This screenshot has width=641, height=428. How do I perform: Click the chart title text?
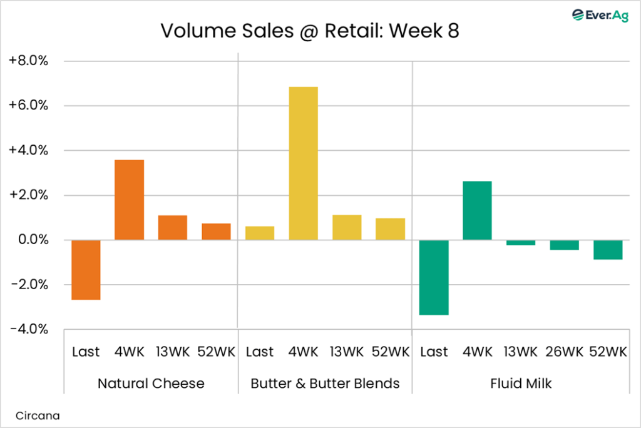pos(310,31)
